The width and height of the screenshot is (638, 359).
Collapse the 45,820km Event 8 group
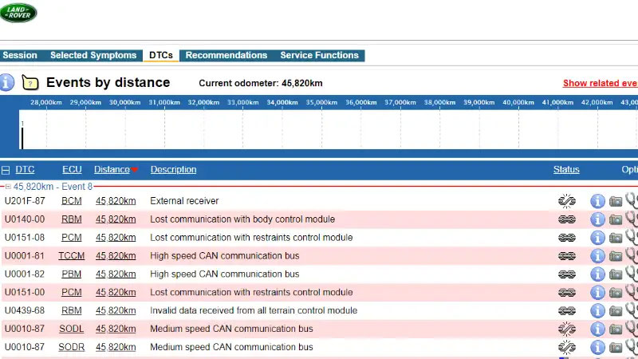(x=9, y=186)
